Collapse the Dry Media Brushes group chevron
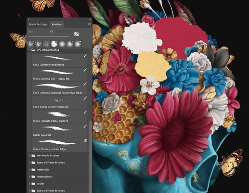Image resolution: width=249 pixels, height=193 pixels. [x=29, y=50]
